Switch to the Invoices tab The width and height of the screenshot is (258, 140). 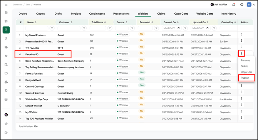coord(76,13)
